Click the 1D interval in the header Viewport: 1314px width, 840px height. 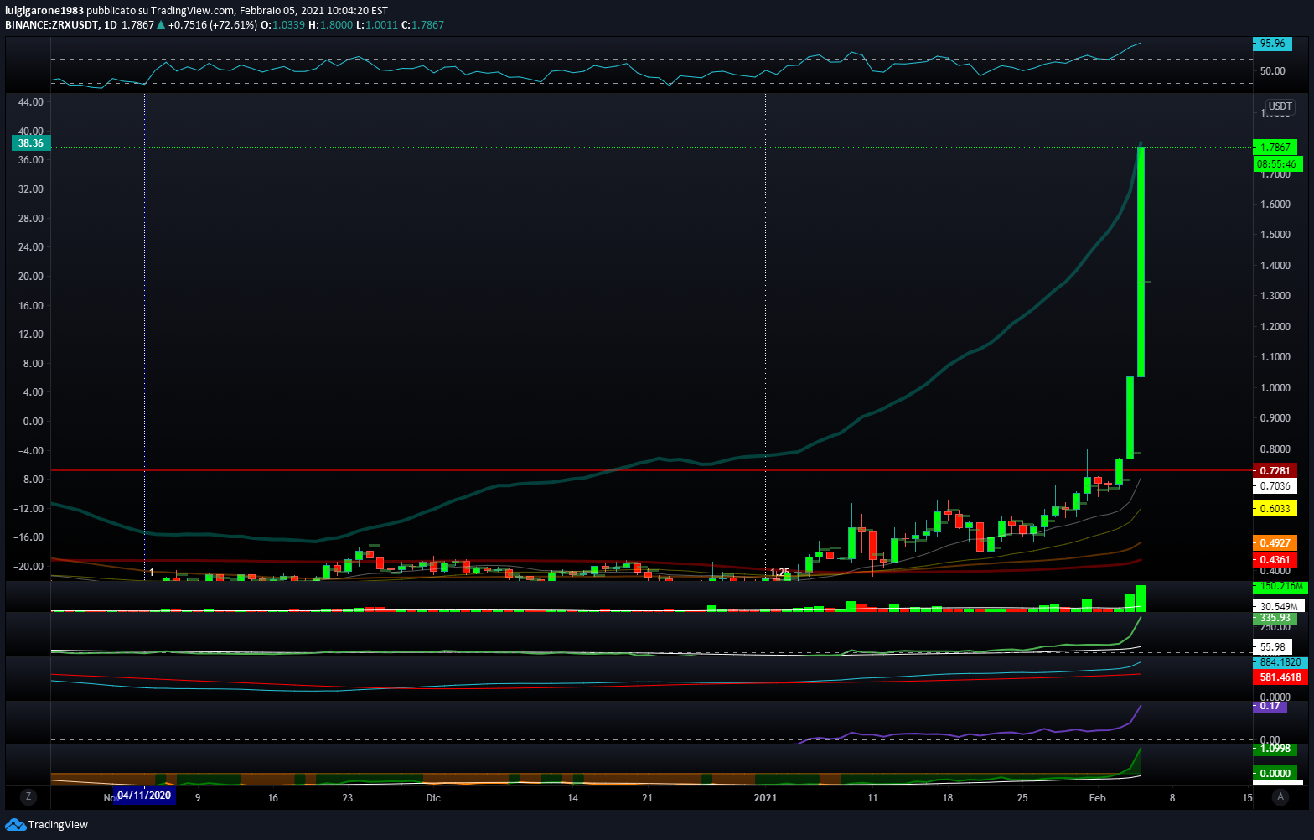[x=110, y=25]
